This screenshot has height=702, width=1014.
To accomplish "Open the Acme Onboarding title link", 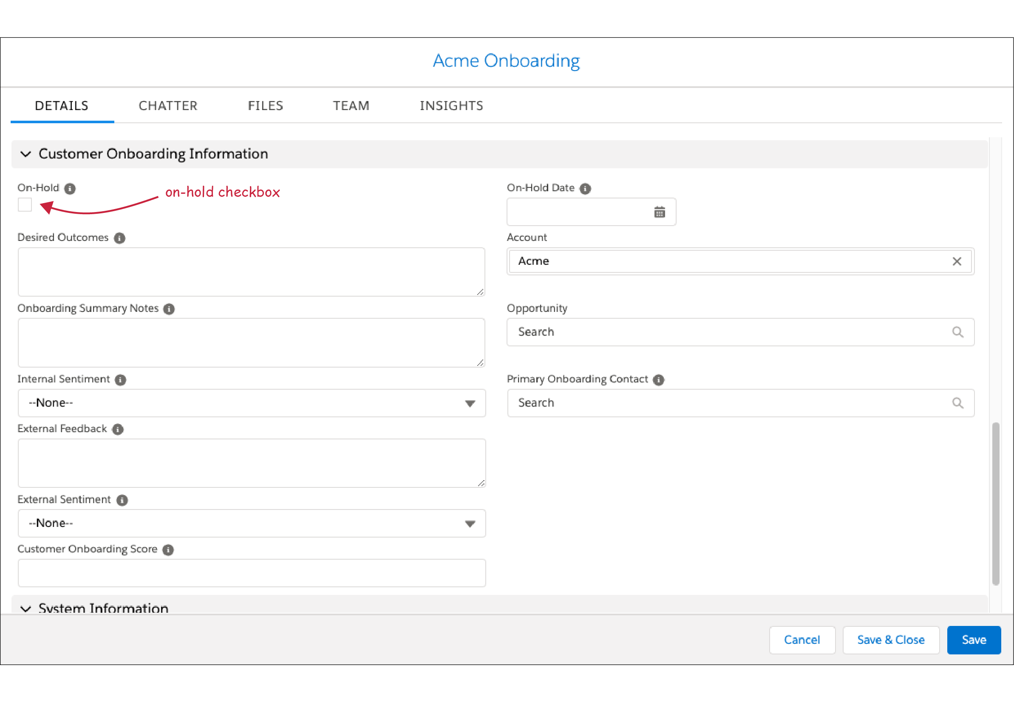I will point(506,61).
